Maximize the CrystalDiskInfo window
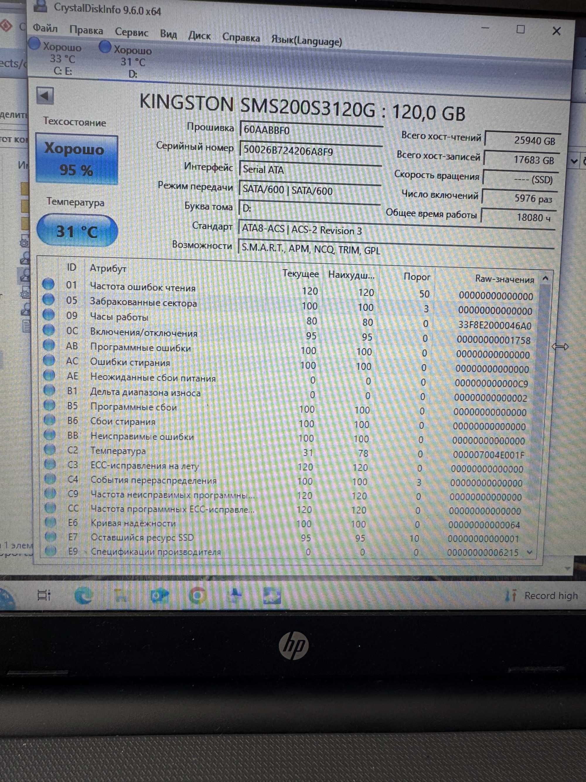Image resolution: width=586 pixels, height=782 pixels. click(520, 29)
